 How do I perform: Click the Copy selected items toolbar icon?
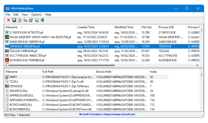pos(25,20)
